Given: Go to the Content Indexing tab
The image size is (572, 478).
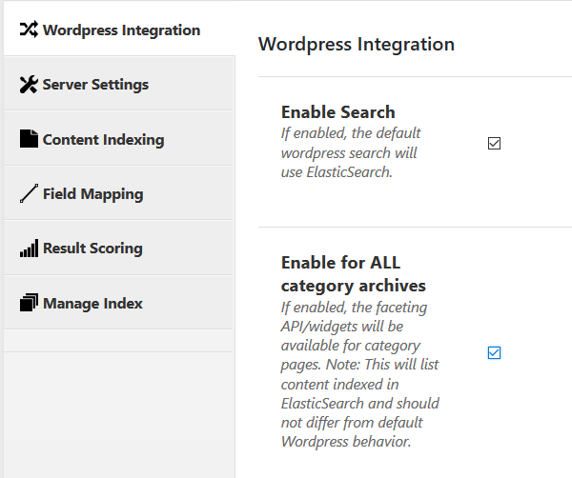Looking at the screenshot, I should tap(118, 139).
